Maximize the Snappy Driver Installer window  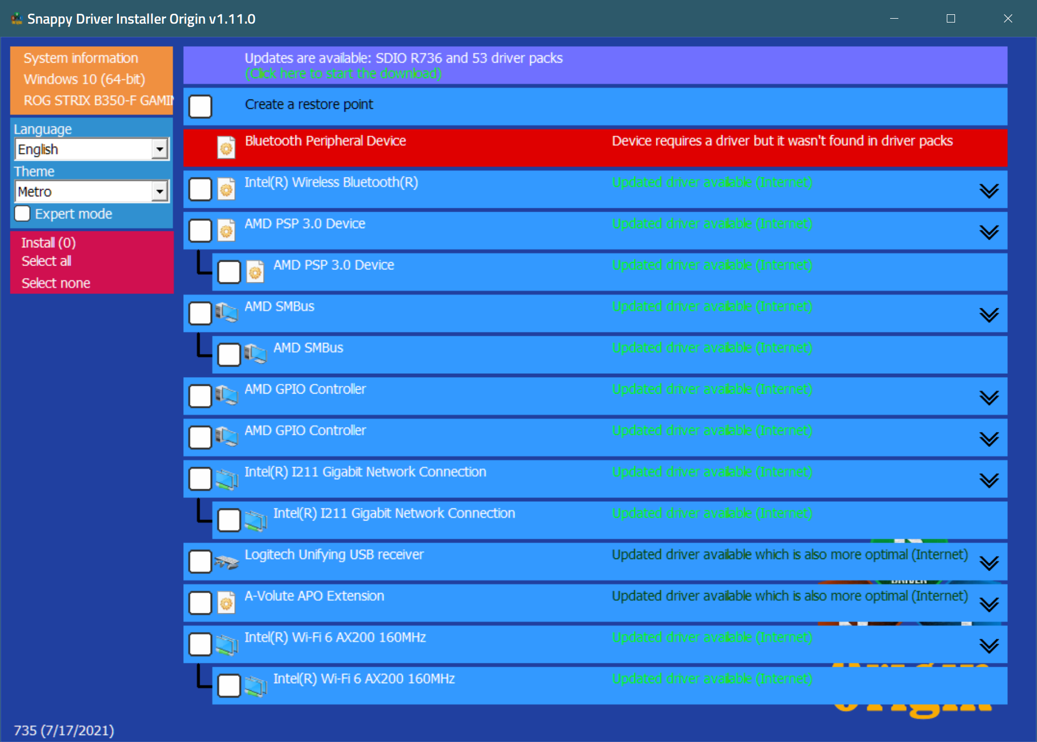[x=951, y=19]
